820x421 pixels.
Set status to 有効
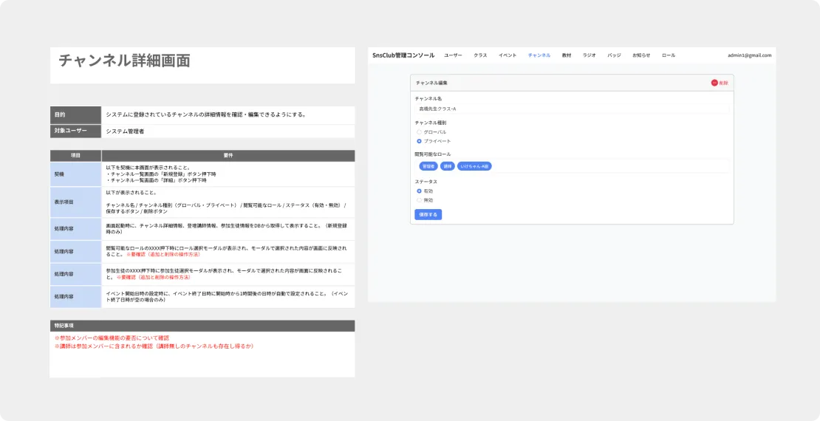419,191
